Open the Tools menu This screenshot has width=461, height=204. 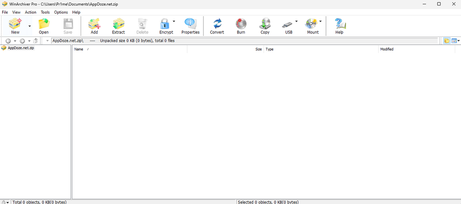pyautogui.click(x=45, y=12)
